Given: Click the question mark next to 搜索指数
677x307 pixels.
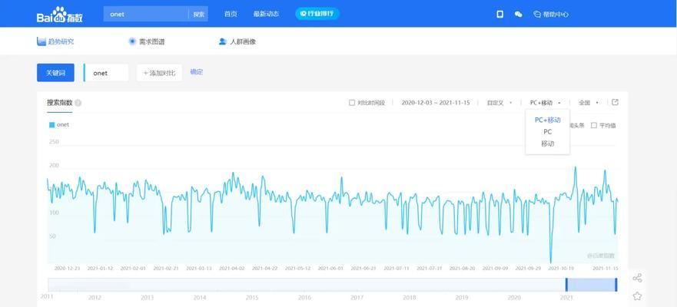Looking at the screenshot, I should pos(78,103).
